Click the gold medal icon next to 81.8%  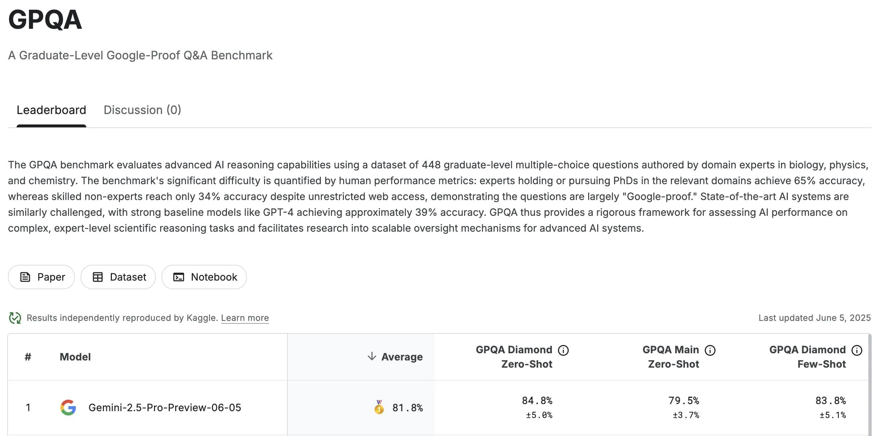point(378,408)
